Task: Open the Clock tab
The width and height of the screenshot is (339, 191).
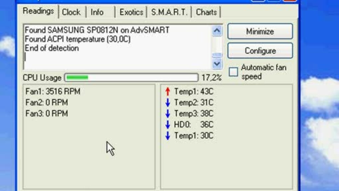Action: 71,12
